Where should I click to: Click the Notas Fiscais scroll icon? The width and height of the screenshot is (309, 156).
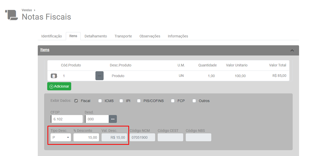(x=11, y=15)
